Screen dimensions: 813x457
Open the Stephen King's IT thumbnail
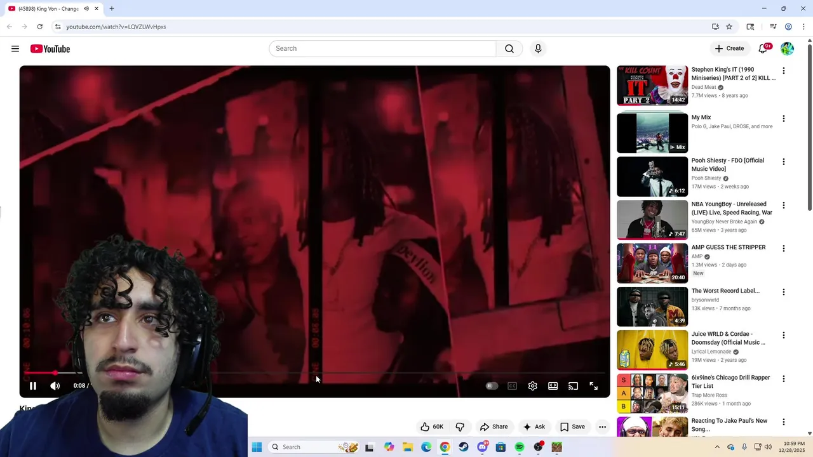pyautogui.click(x=652, y=85)
